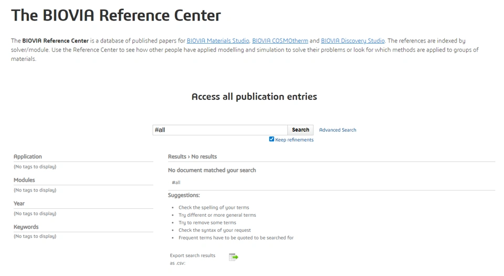Uncheck the Keep refinements checkbox
The height and width of the screenshot is (276, 504).
point(271,139)
